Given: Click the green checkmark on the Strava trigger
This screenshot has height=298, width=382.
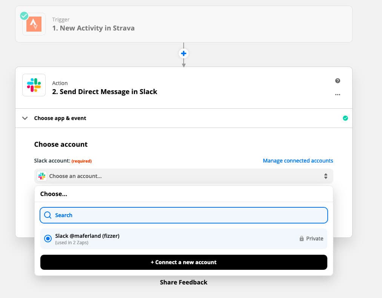Looking at the screenshot, I should [x=24, y=16].
